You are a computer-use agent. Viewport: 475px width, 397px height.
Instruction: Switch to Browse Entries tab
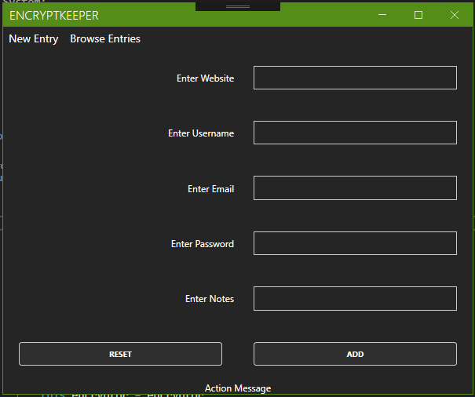(x=105, y=39)
